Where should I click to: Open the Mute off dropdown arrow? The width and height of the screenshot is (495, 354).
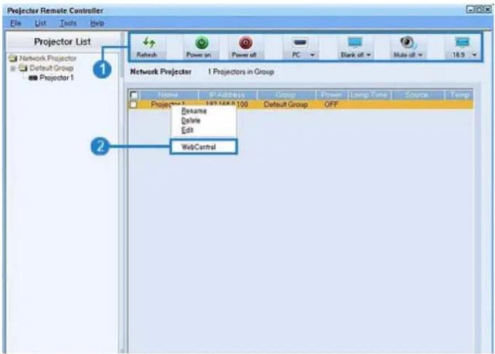tap(420, 55)
